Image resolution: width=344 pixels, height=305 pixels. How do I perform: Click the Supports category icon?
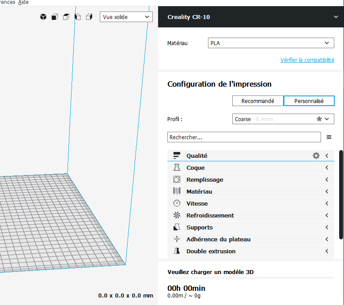(x=177, y=227)
